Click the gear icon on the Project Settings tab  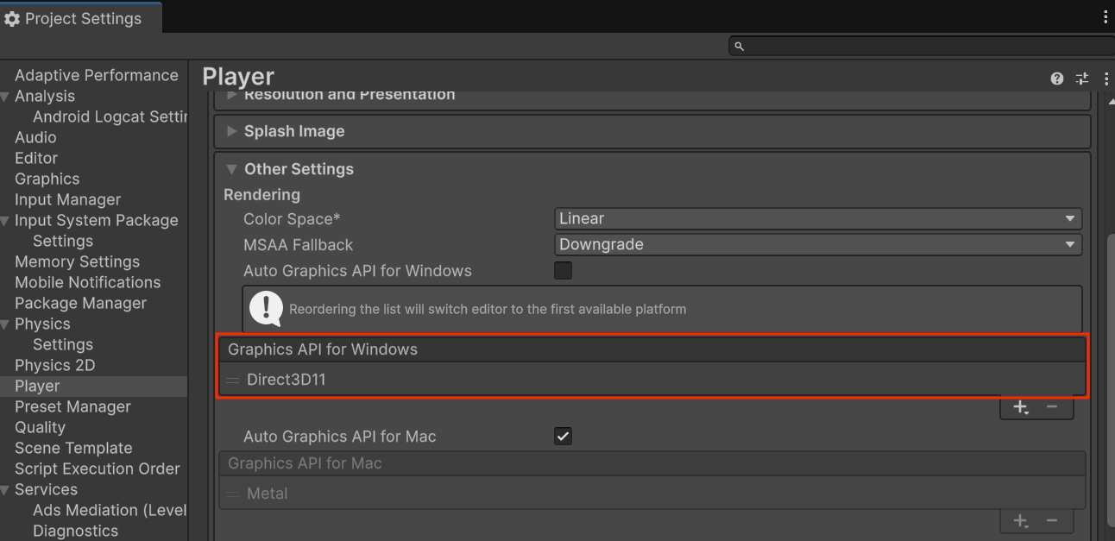coord(13,17)
